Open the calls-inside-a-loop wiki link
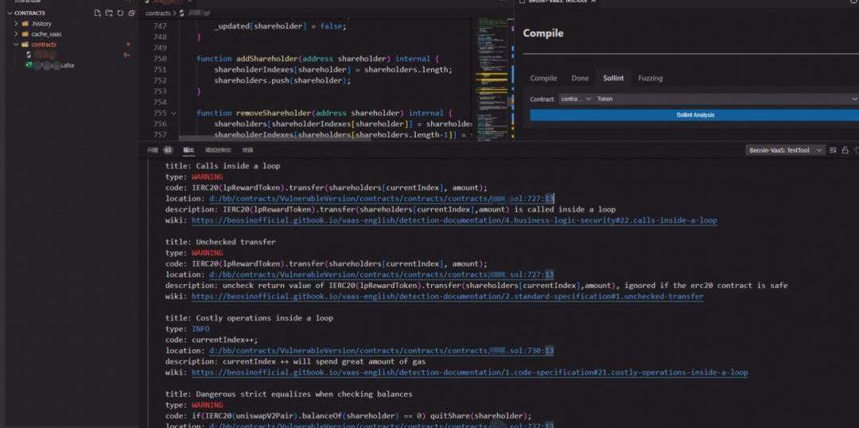This screenshot has height=428, width=859. (453, 220)
